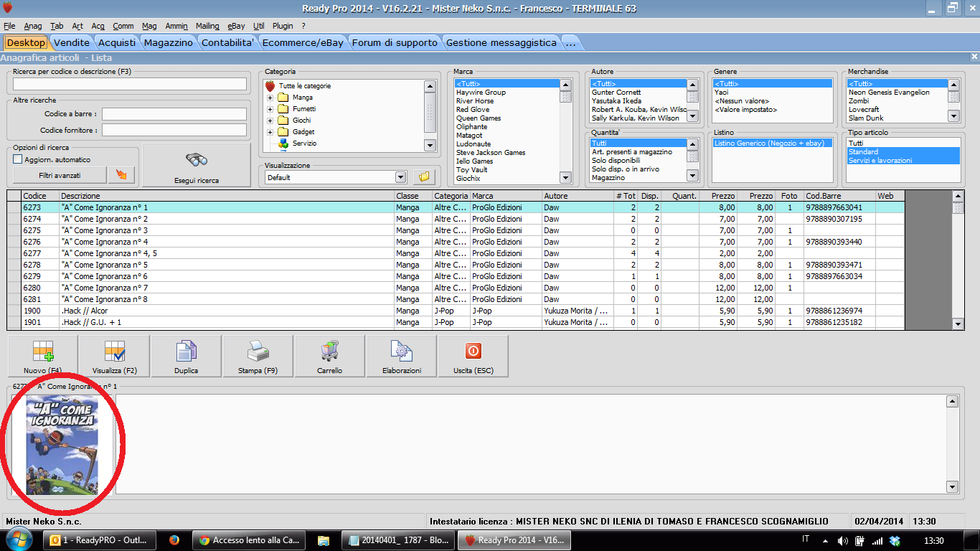Click the Dropbox tray icon
The image size is (980, 551).
[x=895, y=540]
